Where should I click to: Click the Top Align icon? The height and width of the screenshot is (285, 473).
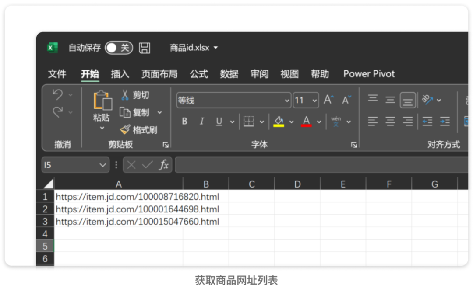coord(373,99)
